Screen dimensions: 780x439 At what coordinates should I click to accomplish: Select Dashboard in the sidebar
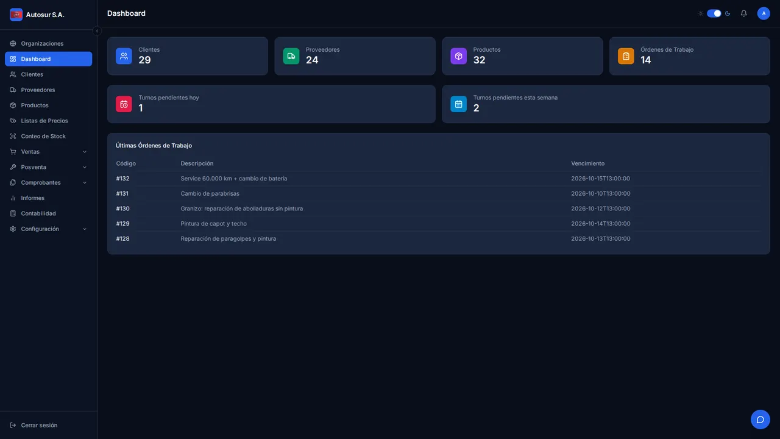(49, 59)
